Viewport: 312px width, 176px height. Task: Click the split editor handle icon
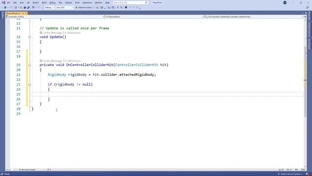[x=306, y=17]
